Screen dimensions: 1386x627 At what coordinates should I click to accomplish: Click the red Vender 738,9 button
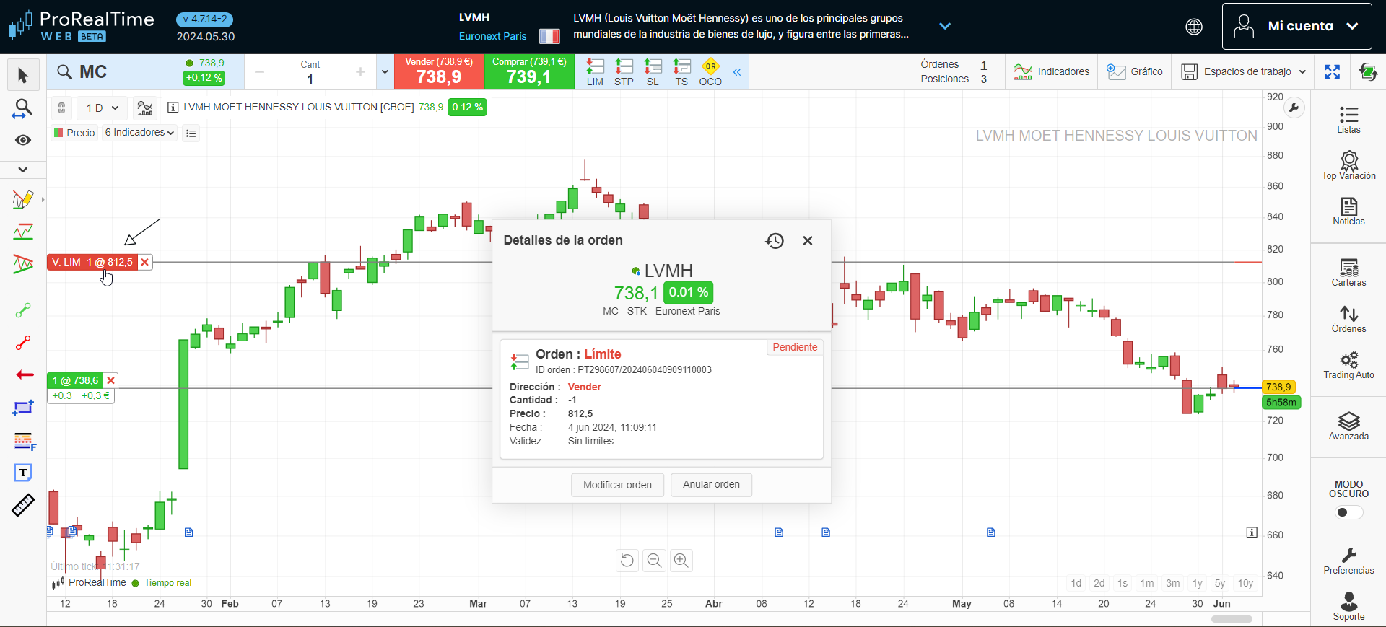439,72
